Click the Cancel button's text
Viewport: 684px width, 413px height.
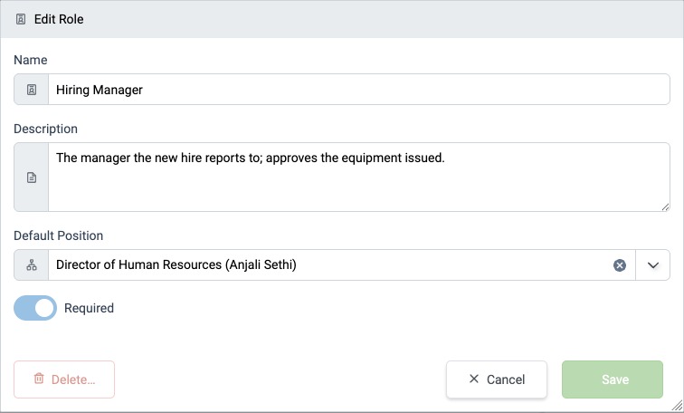[x=506, y=379]
